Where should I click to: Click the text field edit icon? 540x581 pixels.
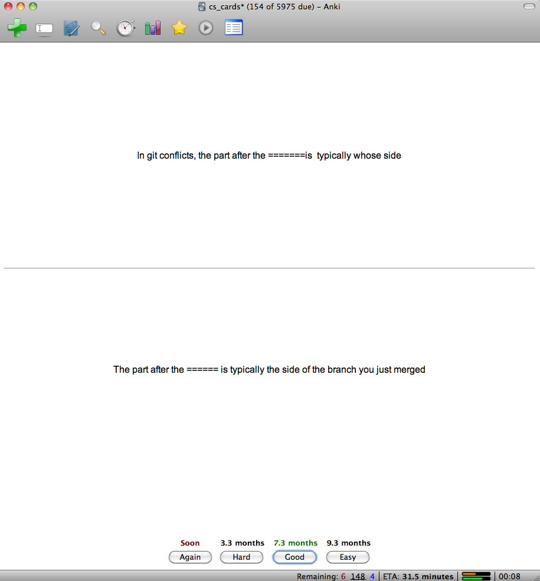[x=44, y=28]
